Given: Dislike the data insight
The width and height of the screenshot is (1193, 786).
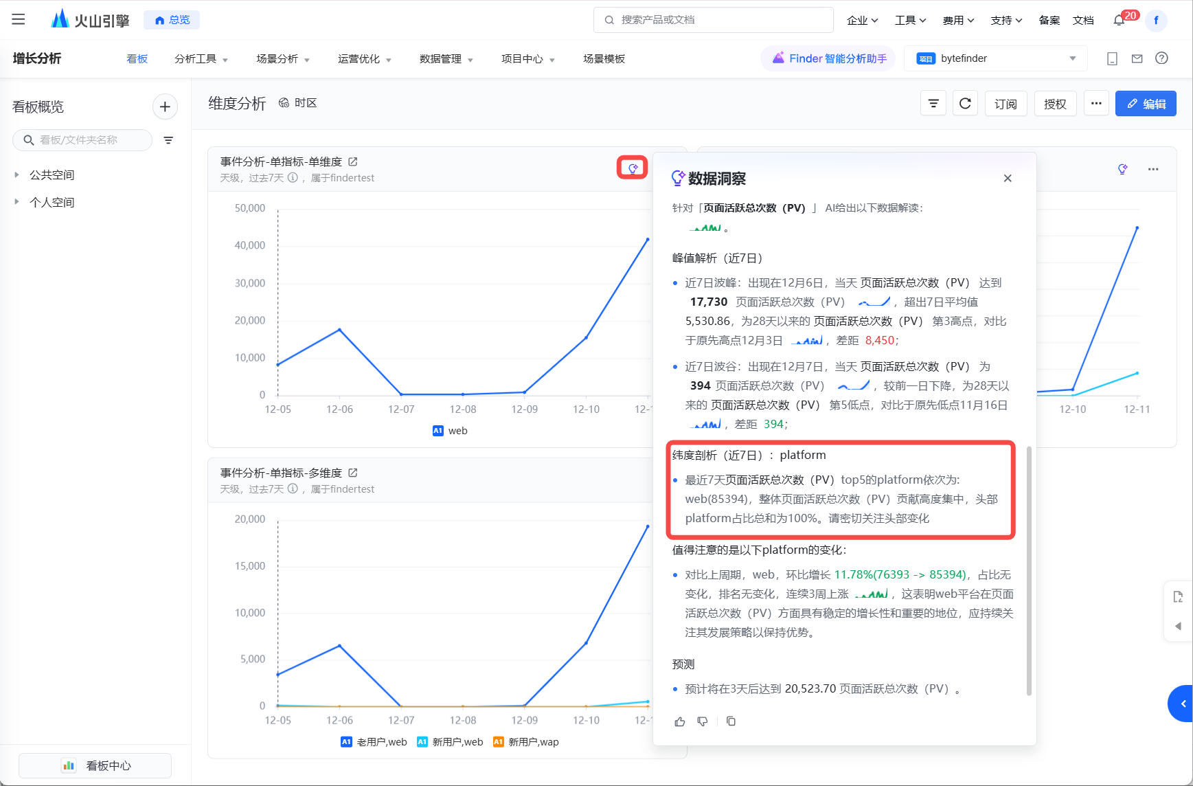Looking at the screenshot, I should pos(703,721).
